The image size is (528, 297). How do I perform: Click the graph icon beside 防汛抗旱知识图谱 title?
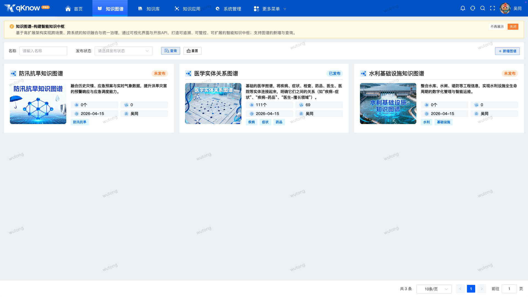[x=13, y=73]
